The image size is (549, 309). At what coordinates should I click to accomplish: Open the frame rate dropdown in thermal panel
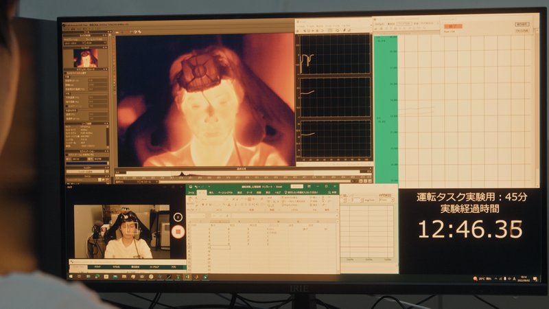[x=96, y=43]
